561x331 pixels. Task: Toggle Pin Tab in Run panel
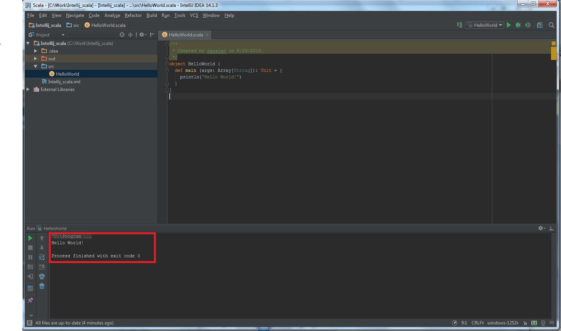point(30,300)
